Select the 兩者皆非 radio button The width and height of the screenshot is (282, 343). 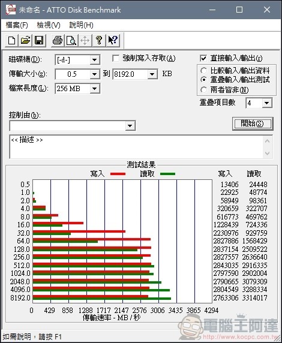tap(203, 90)
